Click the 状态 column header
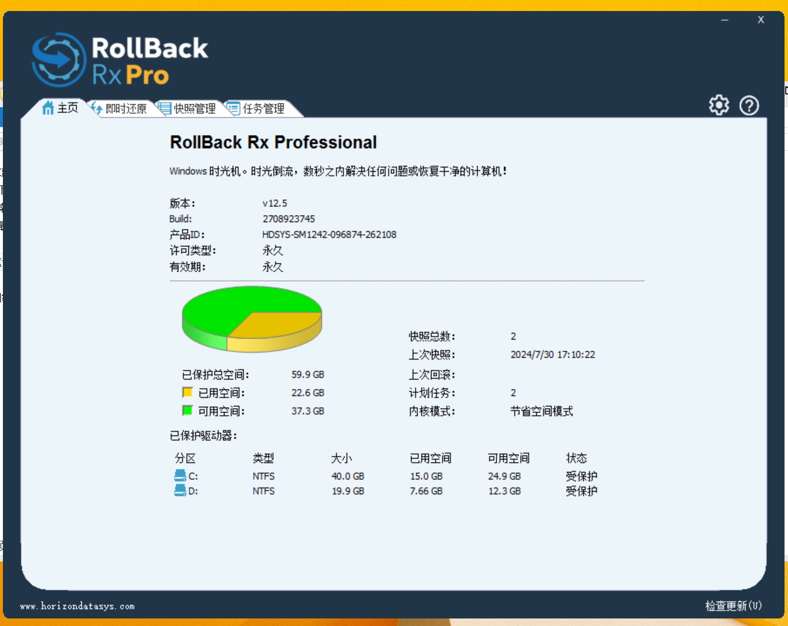Viewport: 788px width, 626px height. click(x=576, y=458)
